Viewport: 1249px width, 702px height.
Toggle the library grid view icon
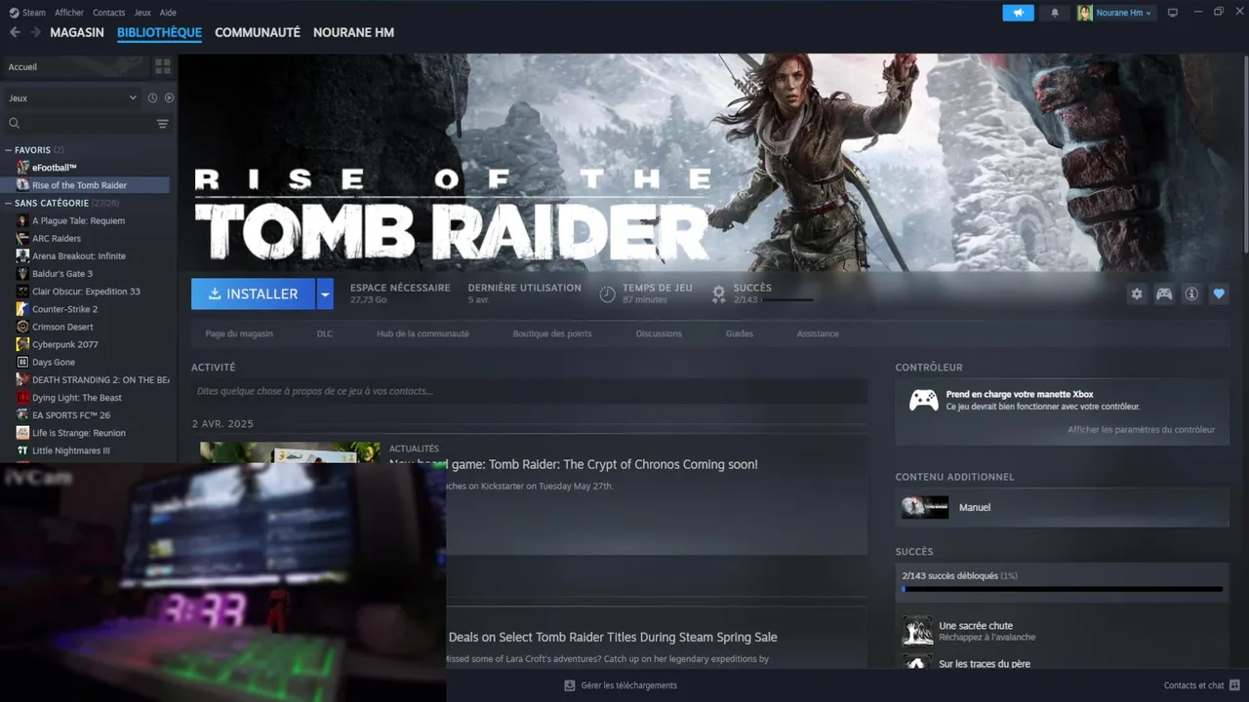[163, 66]
